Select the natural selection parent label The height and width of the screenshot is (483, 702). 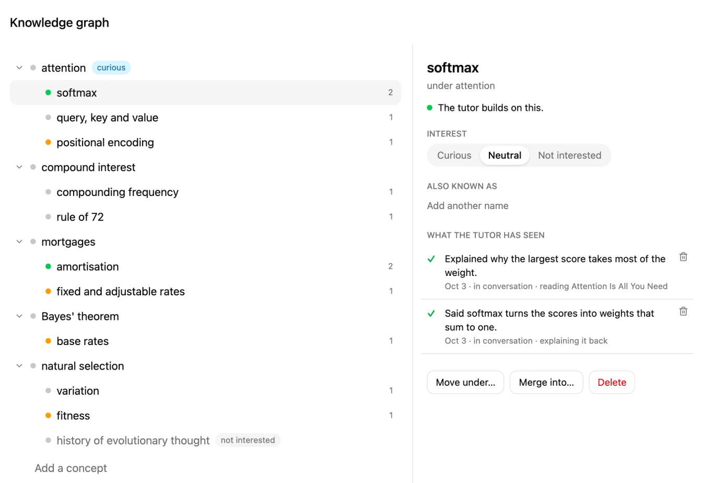[83, 366]
